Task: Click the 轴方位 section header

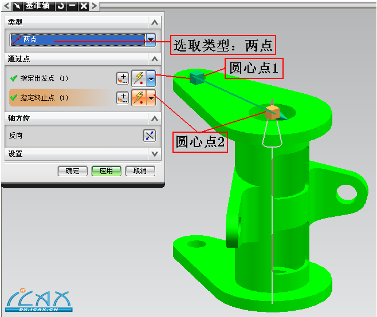Action: click(x=83, y=118)
